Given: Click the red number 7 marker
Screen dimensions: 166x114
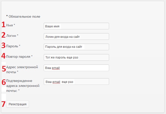Looking at the screenshot, I should 3,104.
